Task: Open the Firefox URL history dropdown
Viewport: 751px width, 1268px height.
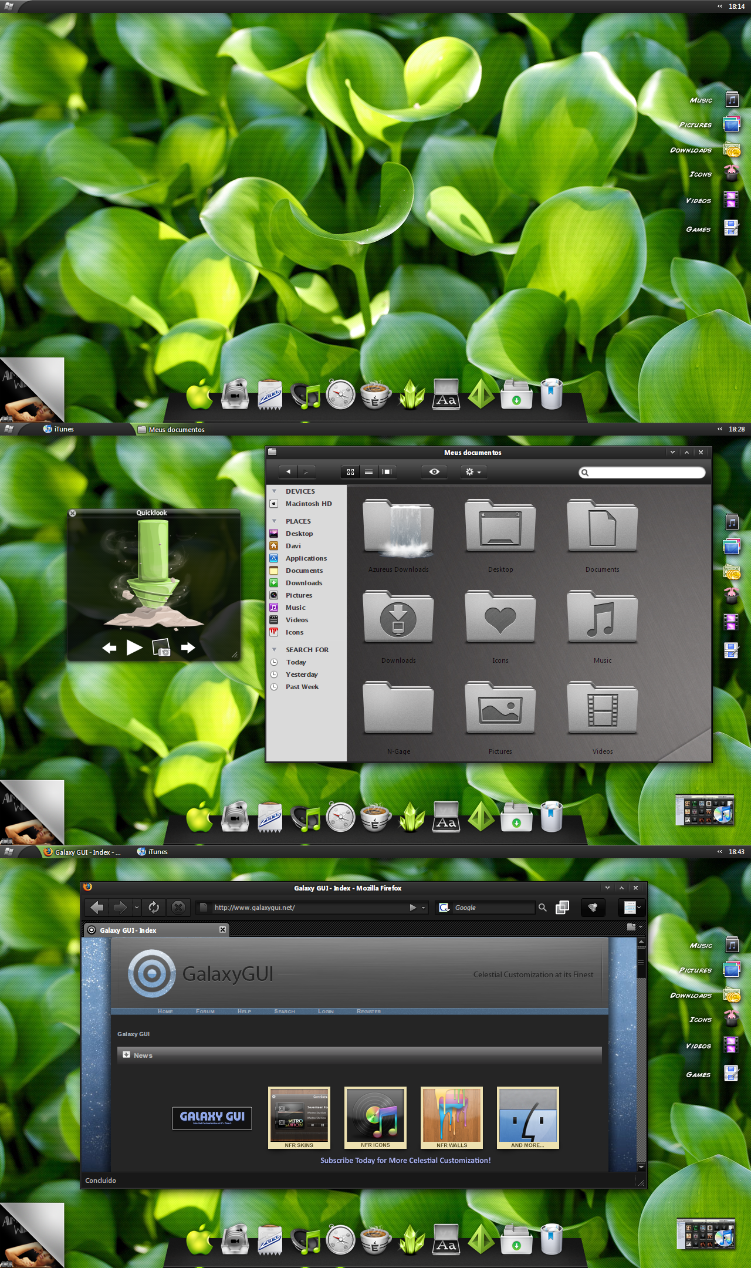Action: click(x=423, y=908)
